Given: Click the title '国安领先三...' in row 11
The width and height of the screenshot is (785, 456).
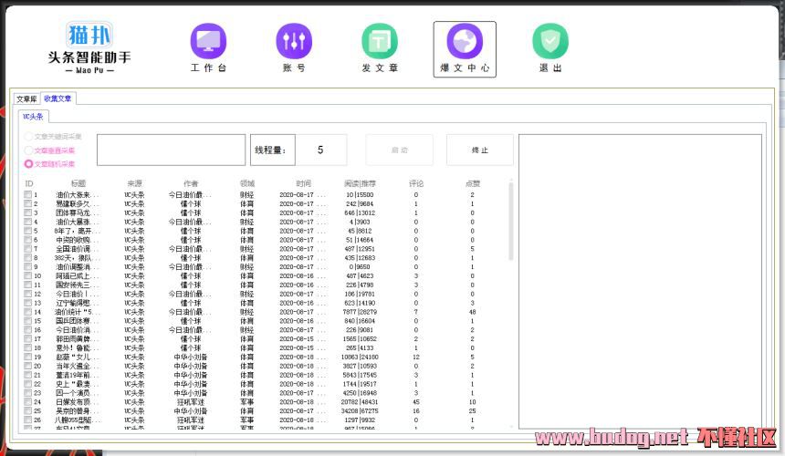Looking at the screenshot, I should point(78,285).
